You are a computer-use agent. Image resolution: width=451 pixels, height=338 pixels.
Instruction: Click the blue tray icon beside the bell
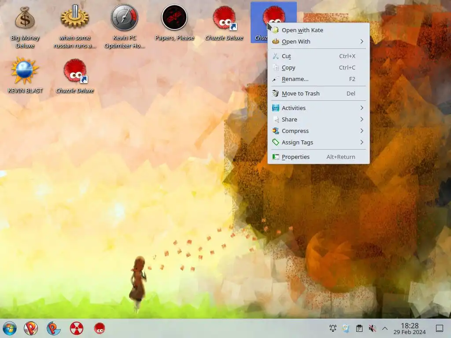coord(346,328)
